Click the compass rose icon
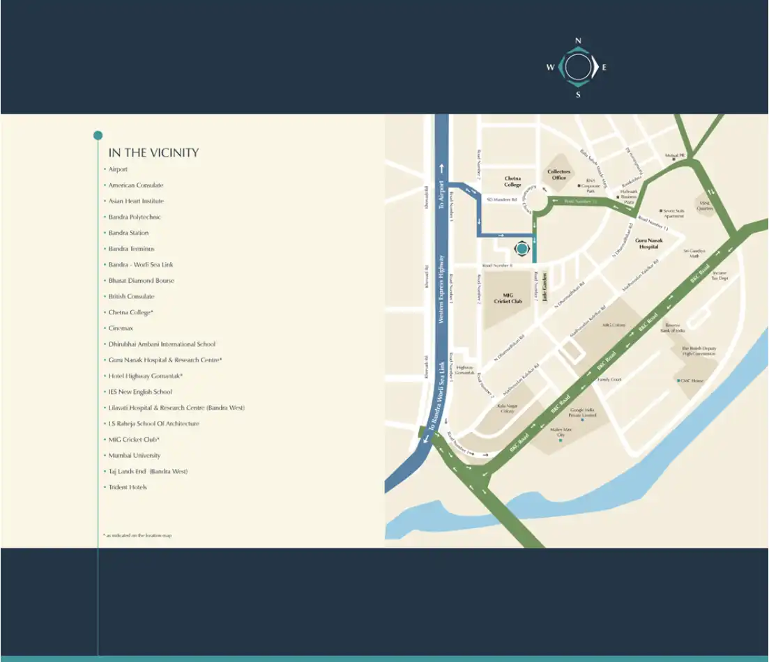The height and width of the screenshot is (662, 769). click(x=577, y=68)
